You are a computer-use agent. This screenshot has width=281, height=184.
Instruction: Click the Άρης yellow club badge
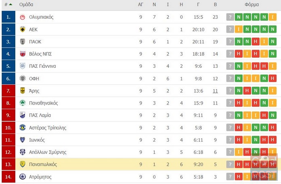(23, 91)
